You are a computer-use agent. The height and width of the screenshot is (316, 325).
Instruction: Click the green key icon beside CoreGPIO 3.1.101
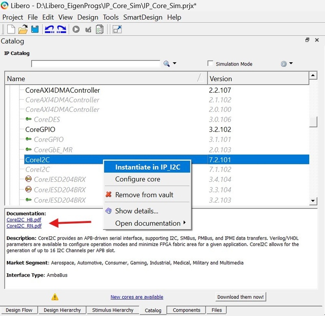click(x=28, y=139)
